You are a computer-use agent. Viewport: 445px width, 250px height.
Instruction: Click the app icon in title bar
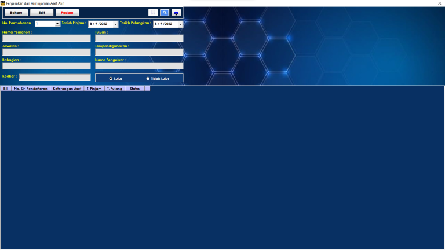3,3
